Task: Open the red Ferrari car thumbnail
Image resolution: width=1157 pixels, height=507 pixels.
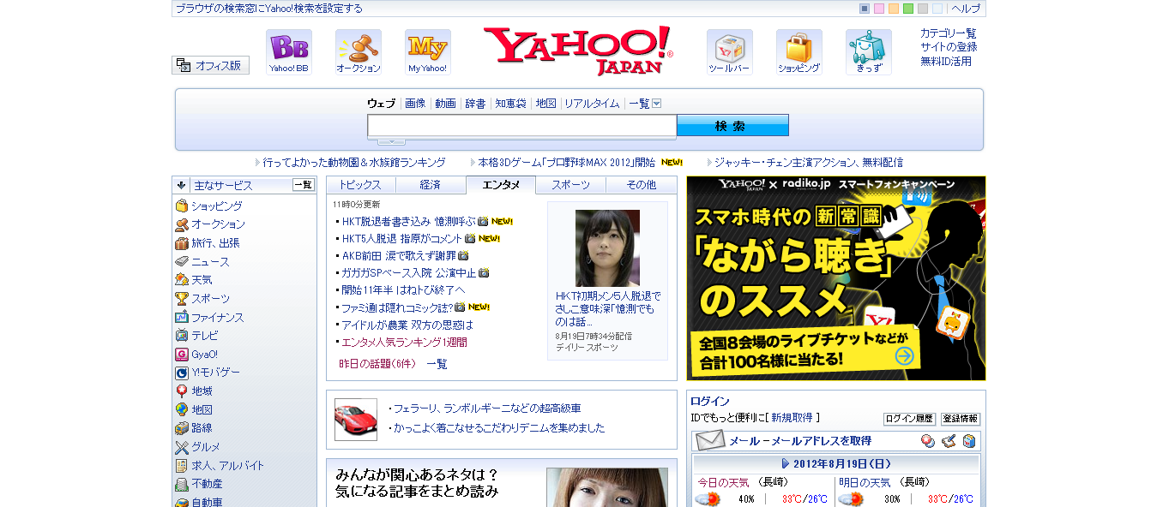Action: click(356, 420)
